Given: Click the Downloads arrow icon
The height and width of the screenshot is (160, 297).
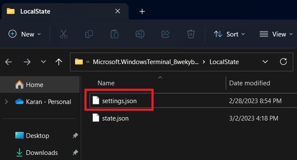Looking at the screenshot, I should [x=20, y=152].
